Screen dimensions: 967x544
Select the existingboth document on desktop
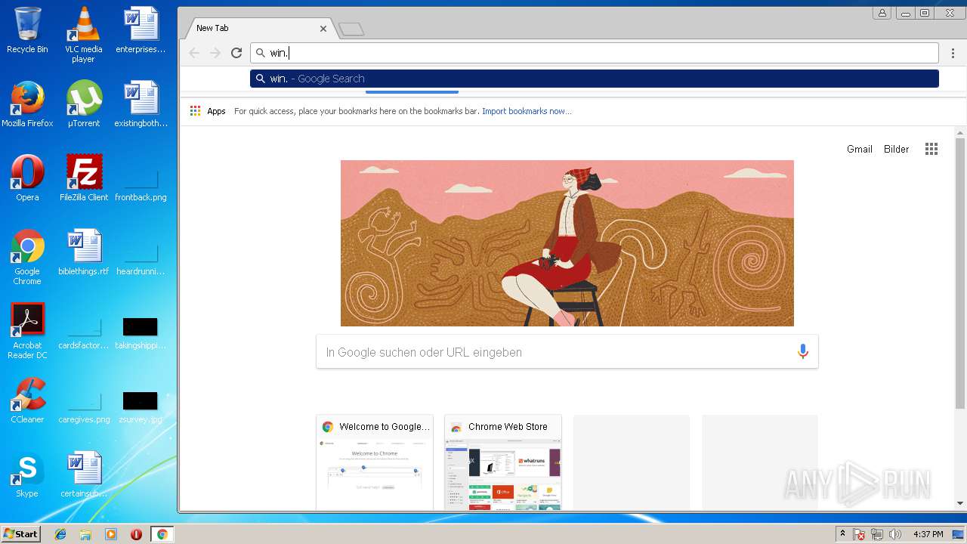click(141, 104)
